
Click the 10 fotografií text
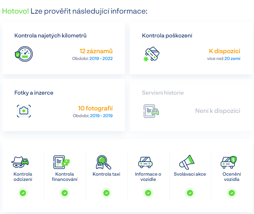tap(95, 108)
